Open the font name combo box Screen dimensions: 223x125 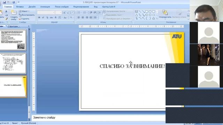[x=46, y=12]
